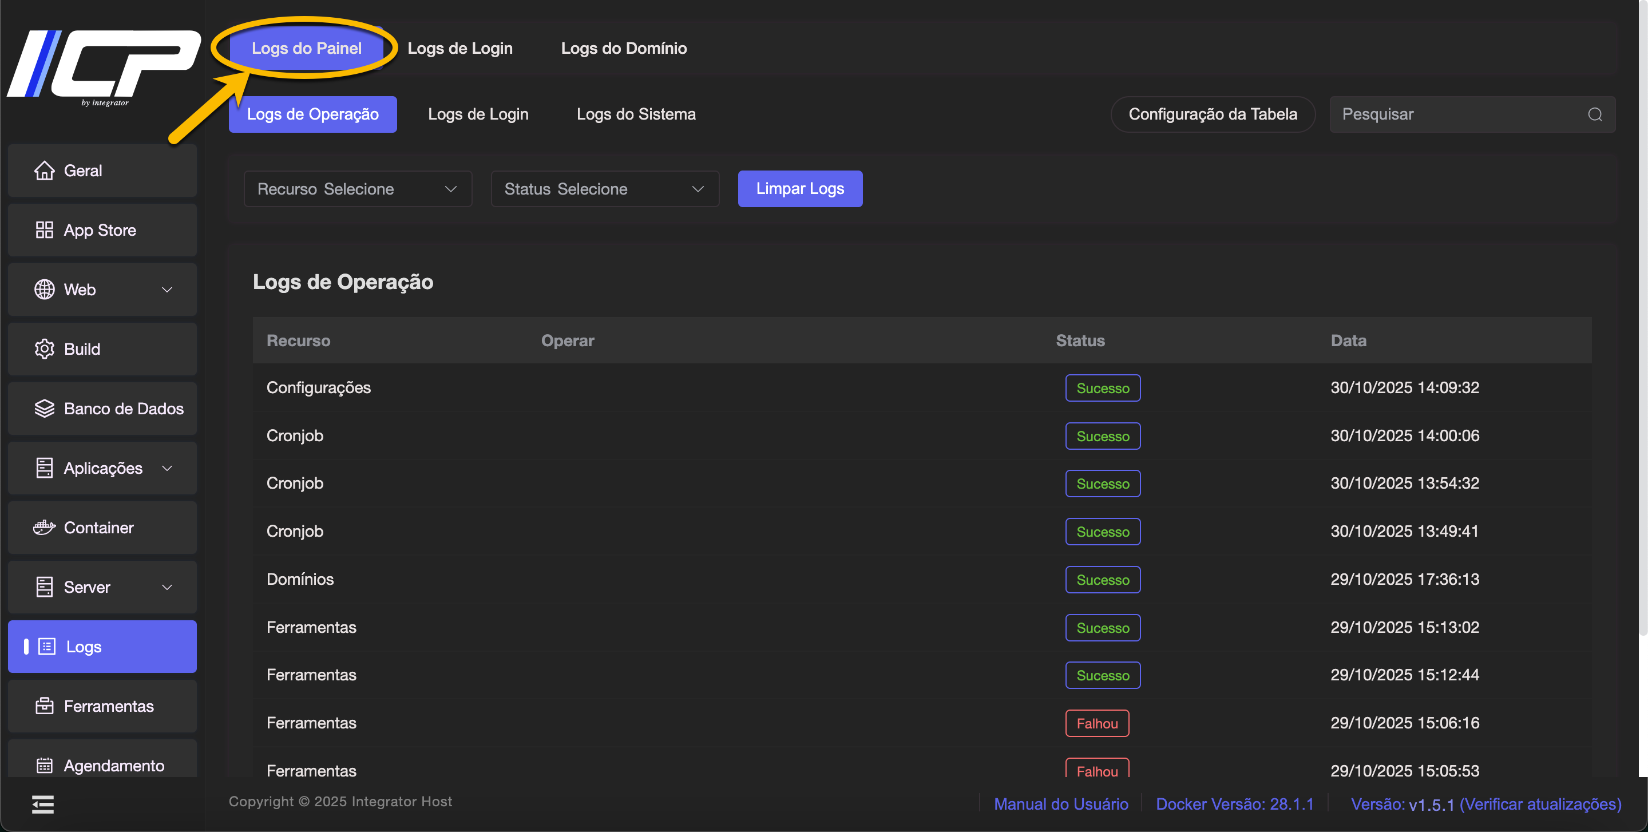Viewport: 1648px width, 832px height.
Task: Click the Agendamento calendar icon
Action: (44, 765)
